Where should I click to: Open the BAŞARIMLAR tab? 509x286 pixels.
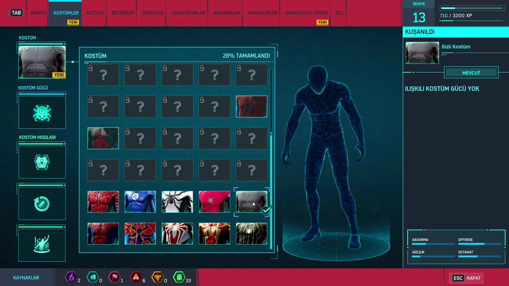[x=227, y=13]
